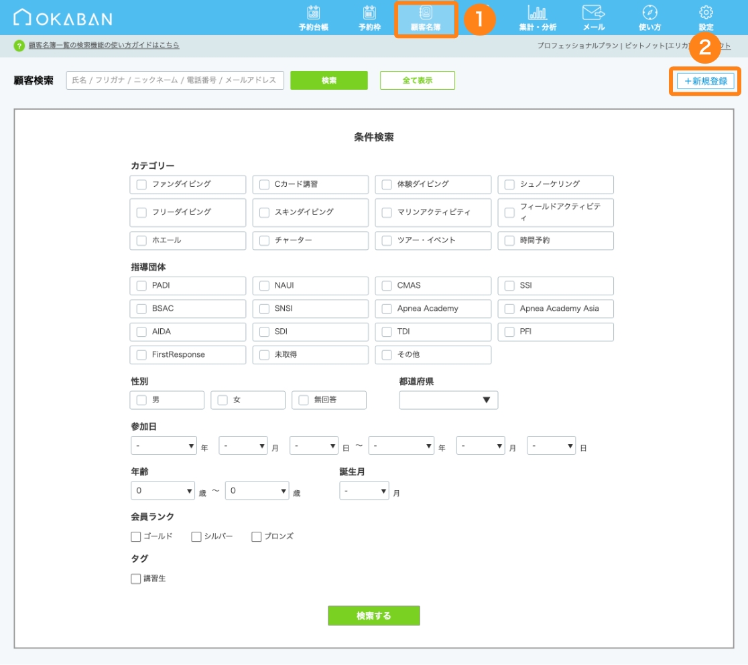
Task: Select 女 female gender checkbox
Action: [223, 400]
